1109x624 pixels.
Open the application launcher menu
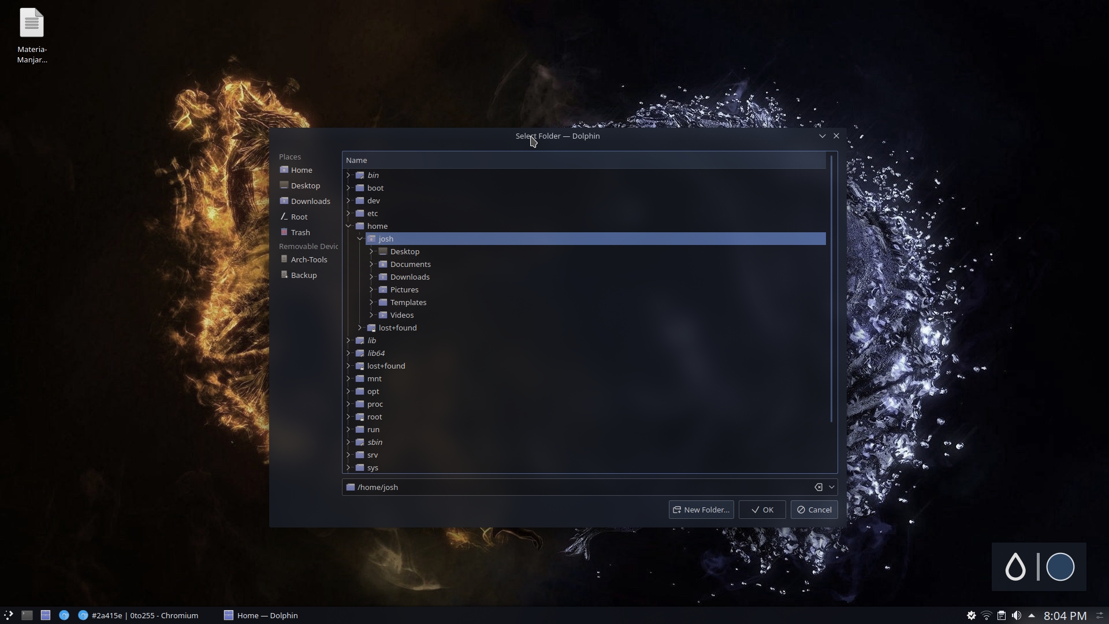pyautogui.click(x=9, y=615)
